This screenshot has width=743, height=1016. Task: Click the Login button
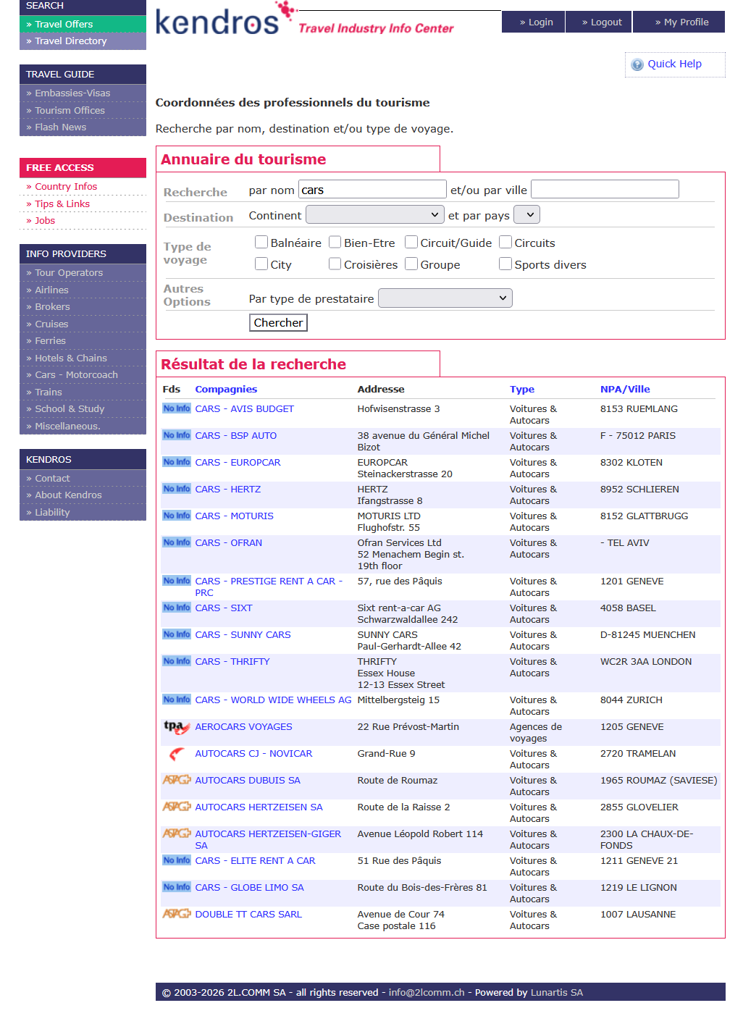533,22
